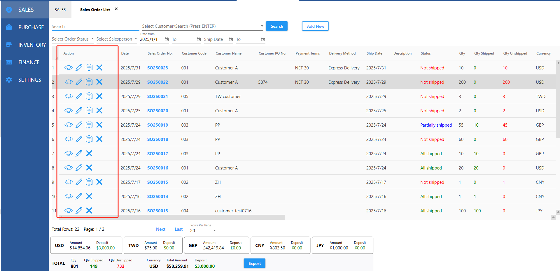View order SO250013 via eye icon

69,211
